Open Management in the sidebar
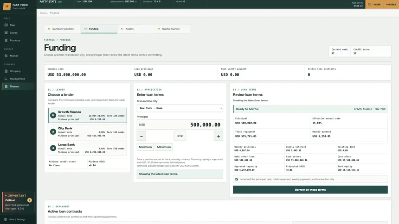The image size is (399, 224). [x=18, y=79]
